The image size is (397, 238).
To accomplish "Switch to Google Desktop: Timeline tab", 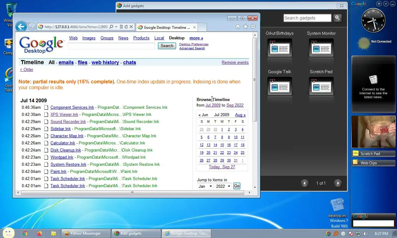I will click(167, 27).
